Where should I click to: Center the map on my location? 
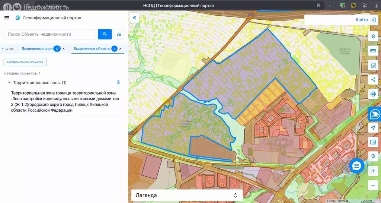[x=373, y=128]
